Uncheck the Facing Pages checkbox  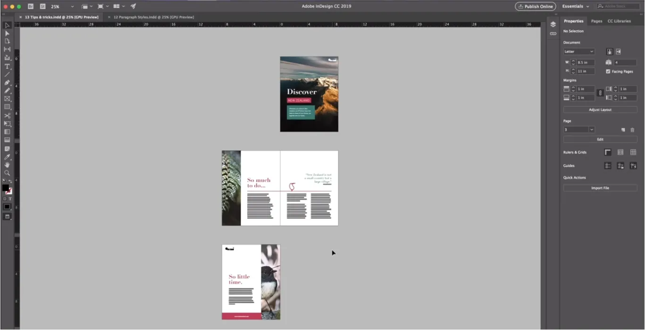(608, 71)
